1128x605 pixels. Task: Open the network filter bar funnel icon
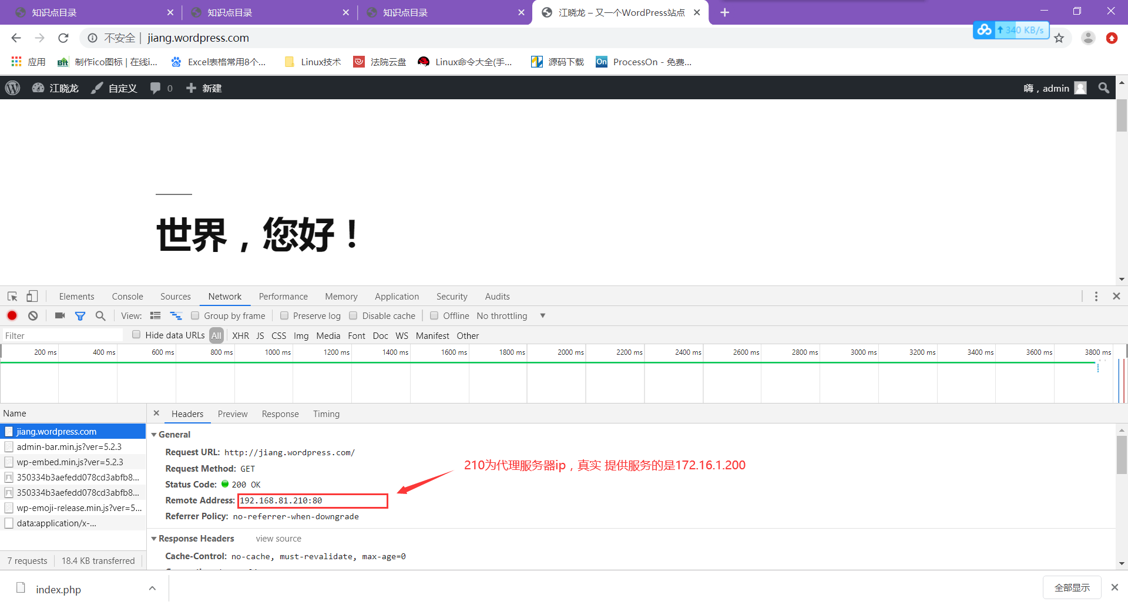pos(80,315)
